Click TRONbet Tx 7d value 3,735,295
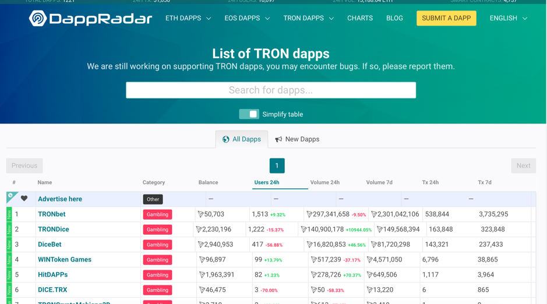The width and height of the screenshot is (547, 304). tap(493, 214)
